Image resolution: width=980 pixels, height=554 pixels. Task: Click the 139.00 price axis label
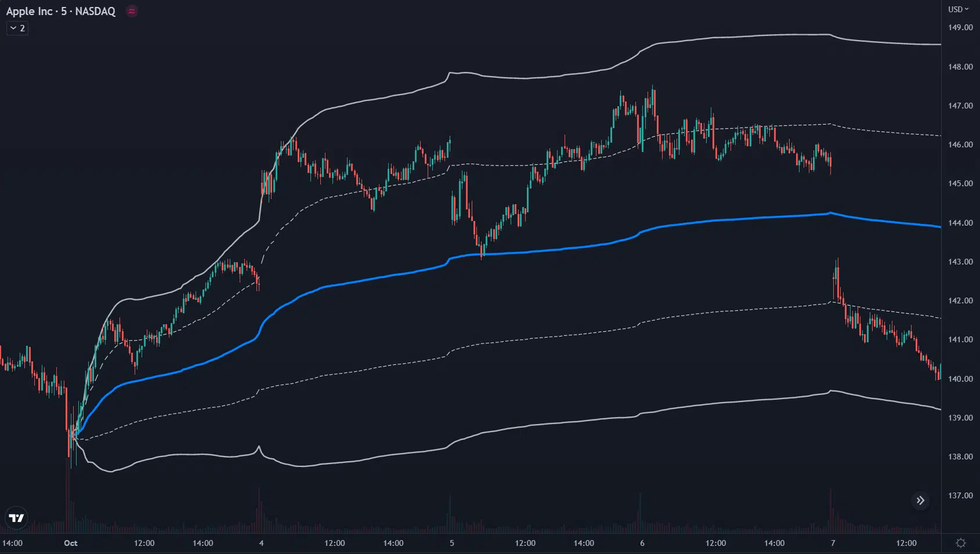pos(960,418)
